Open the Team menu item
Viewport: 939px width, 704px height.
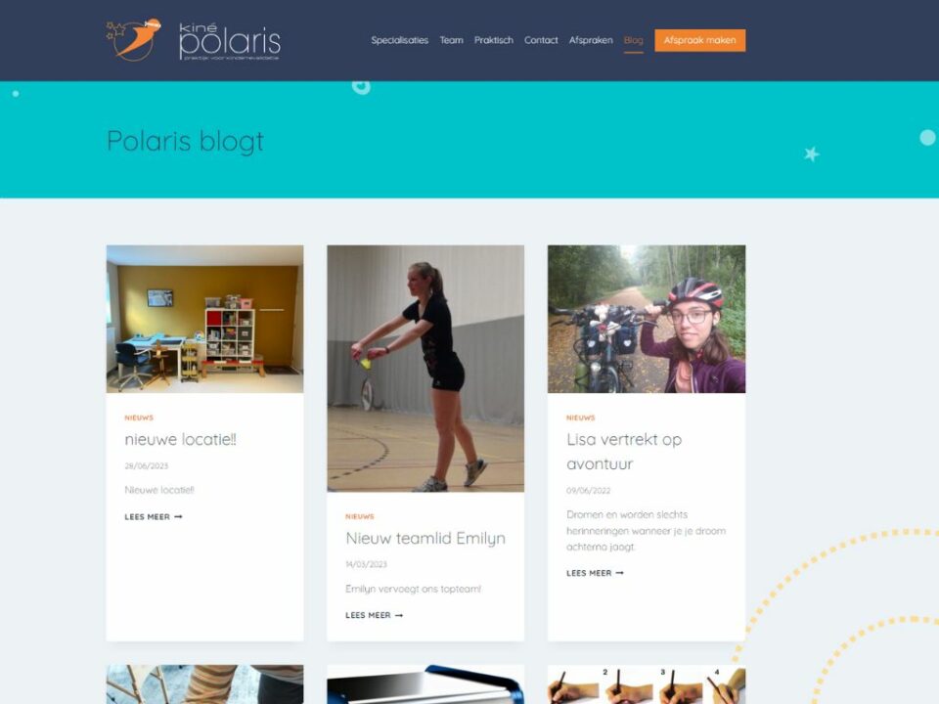point(452,40)
